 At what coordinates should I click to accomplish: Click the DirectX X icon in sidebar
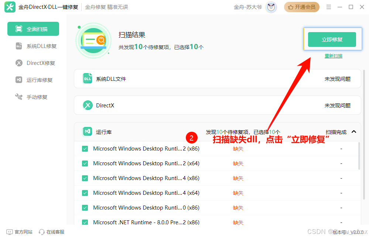coord(19,63)
